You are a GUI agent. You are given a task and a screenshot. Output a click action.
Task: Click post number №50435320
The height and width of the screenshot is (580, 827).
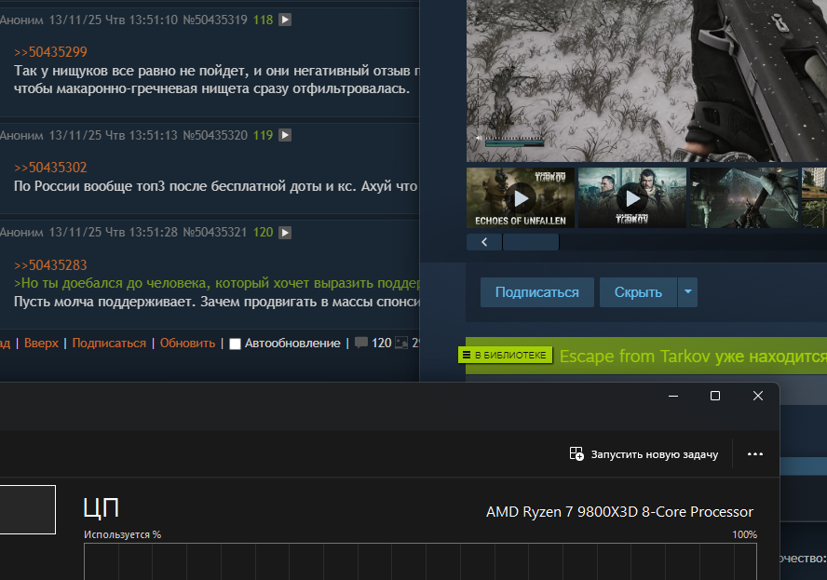(x=214, y=136)
